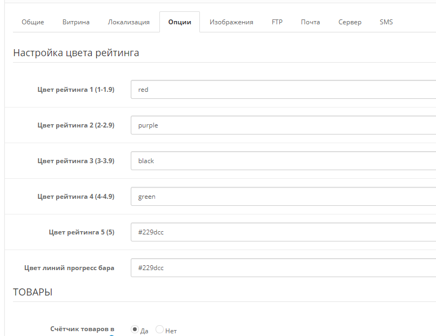This screenshot has width=436, height=336.
Task: Go to the Сервер tab
Action: coord(350,22)
